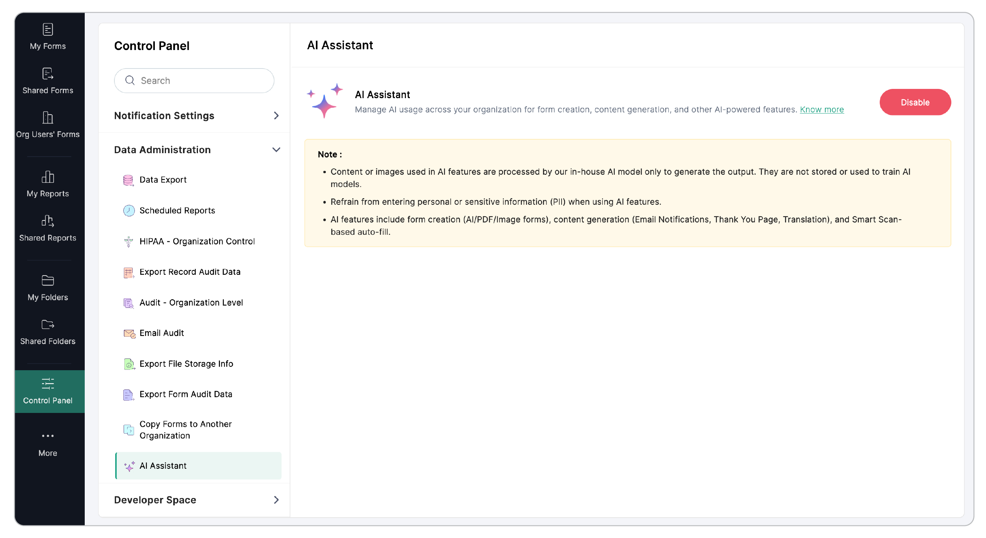Open Org Users' Forms section

pyautogui.click(x=48, y=125)
